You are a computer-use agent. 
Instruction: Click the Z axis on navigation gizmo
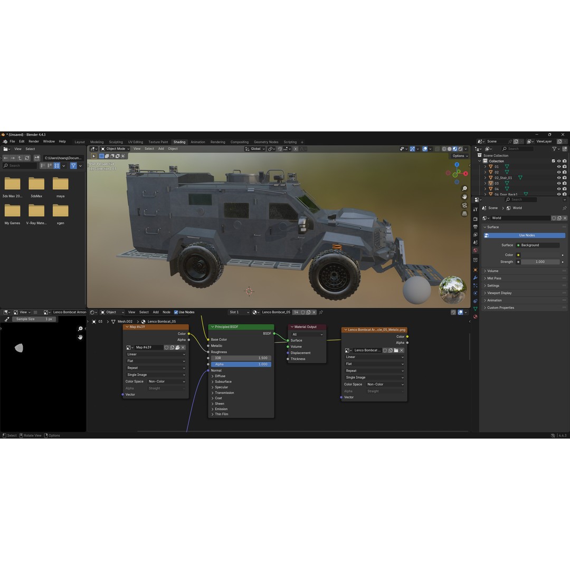point(457,165)
